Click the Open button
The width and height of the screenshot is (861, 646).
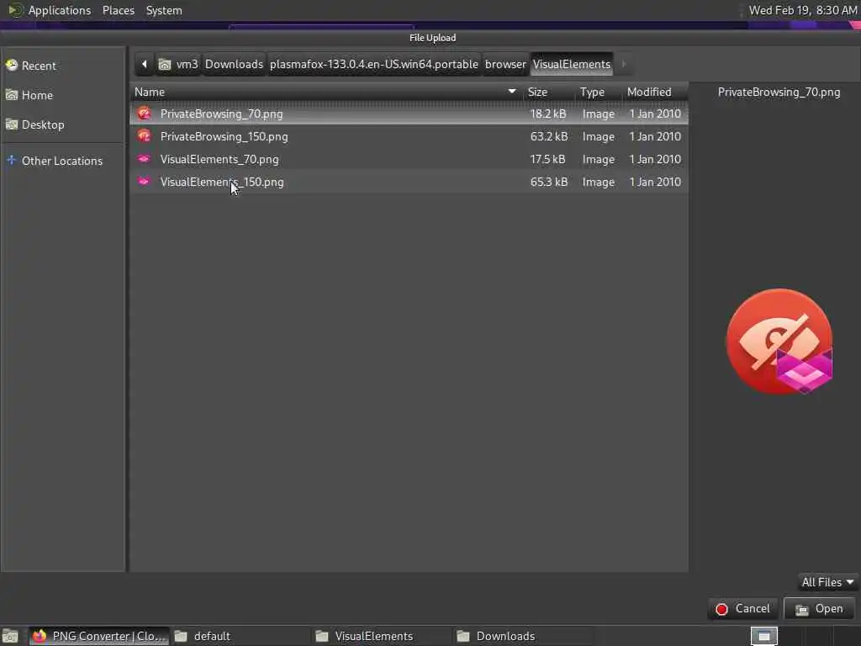coord(819,609)
